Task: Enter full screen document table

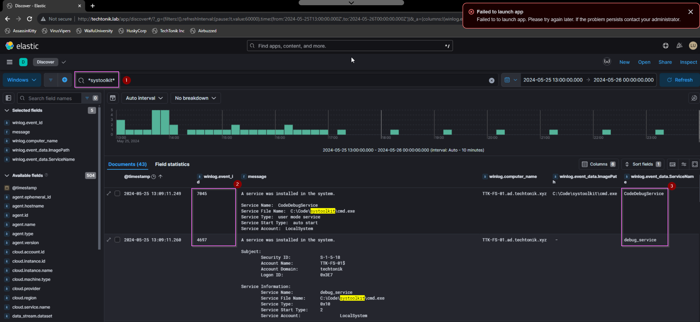Action: pyautogui.click(x=695, y=164)
